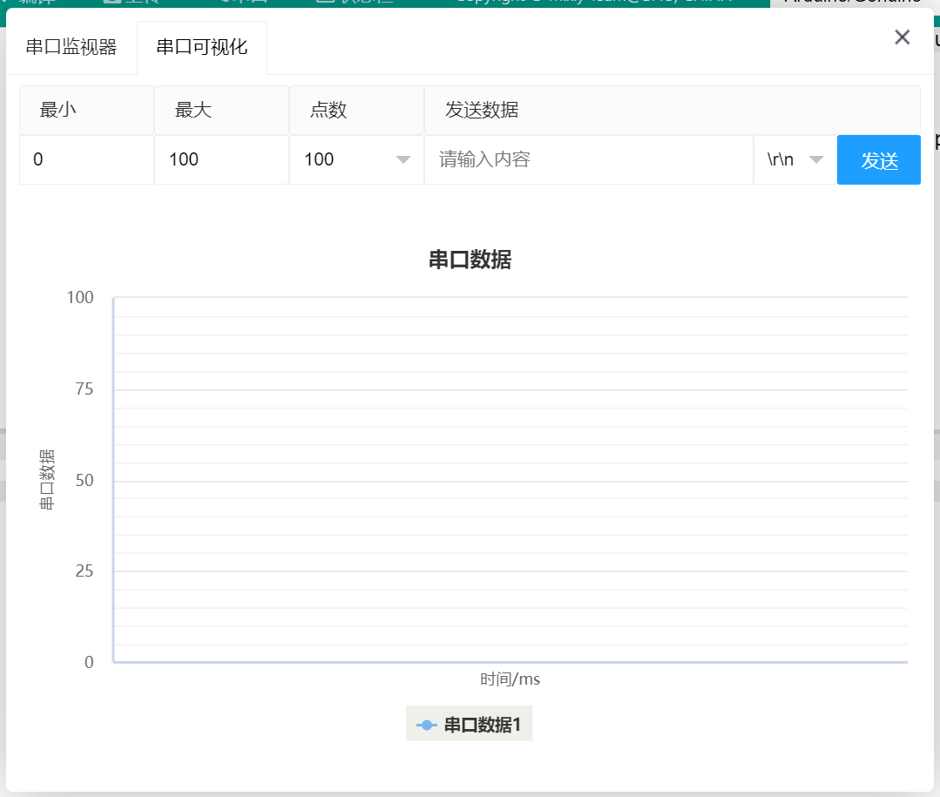Open the \r\n line-ending dropdown
This screenshot has width=940, height=797.
coord(795,159)
